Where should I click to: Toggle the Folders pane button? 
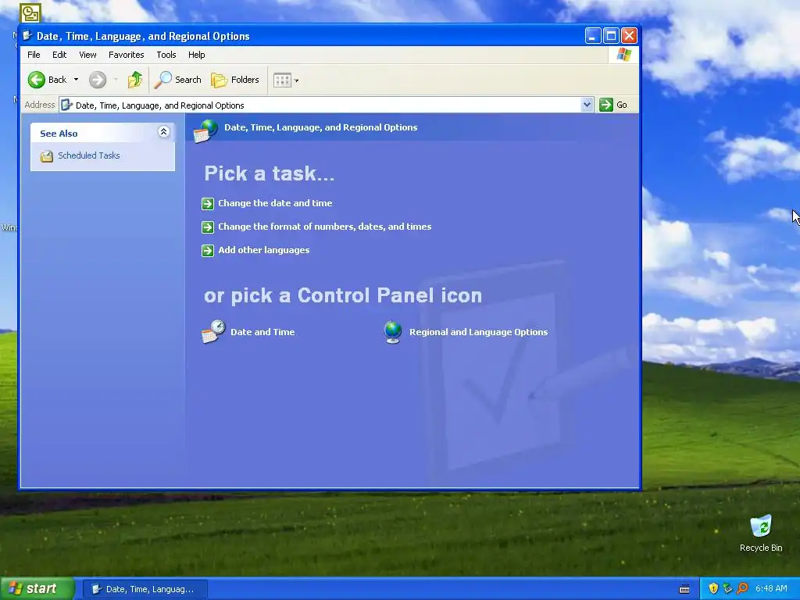(235, 80)
